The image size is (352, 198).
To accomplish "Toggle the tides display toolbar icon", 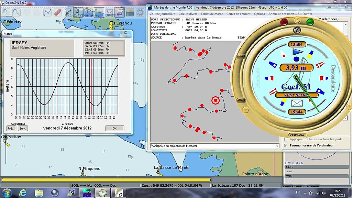I will coord(99,12).
